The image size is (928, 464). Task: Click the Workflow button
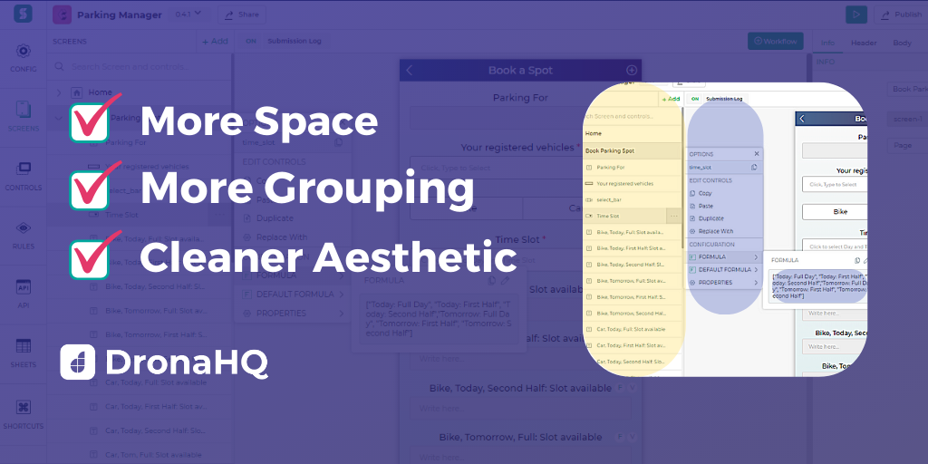click(776, 42)
